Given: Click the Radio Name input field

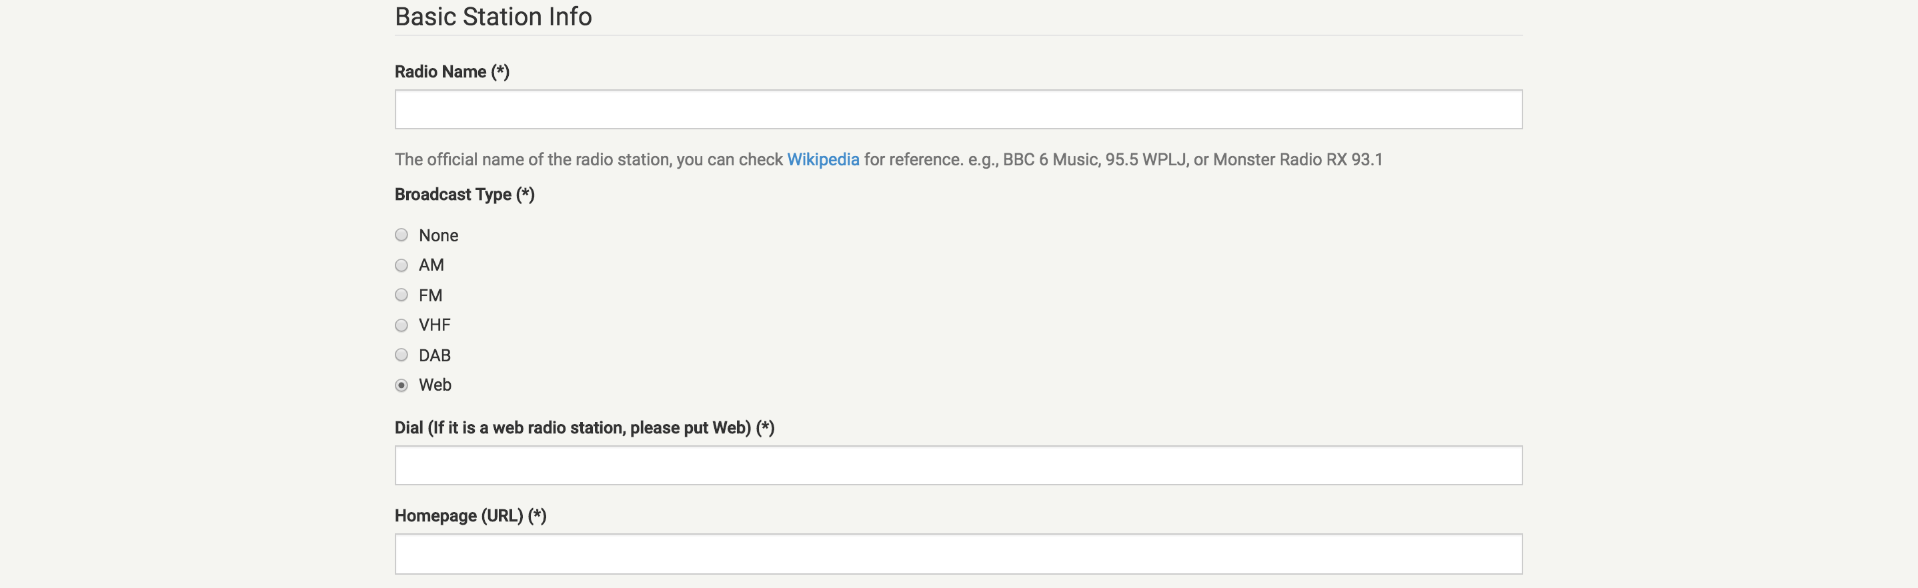Looking at the screenshot, I should pos(958,109).
